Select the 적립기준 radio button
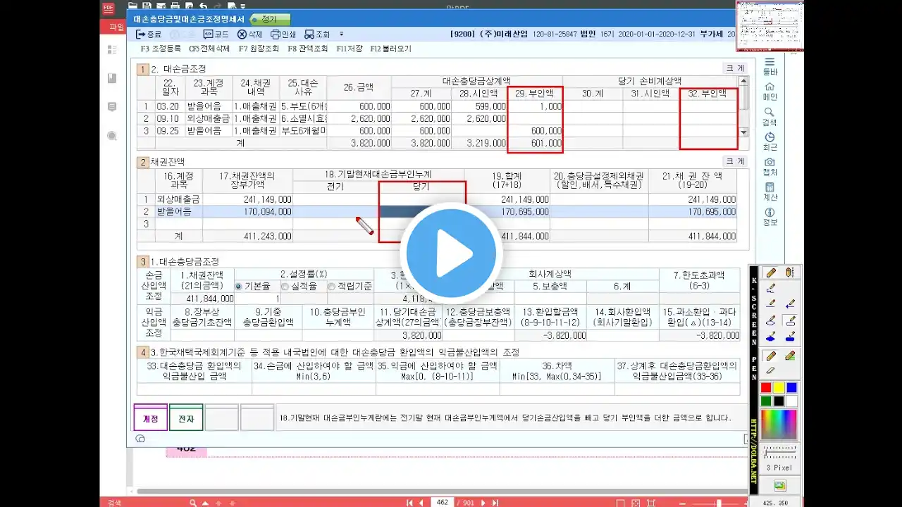The height and width of the screenshot is (507, 902). pyautogui.click(x=331, y=286)
